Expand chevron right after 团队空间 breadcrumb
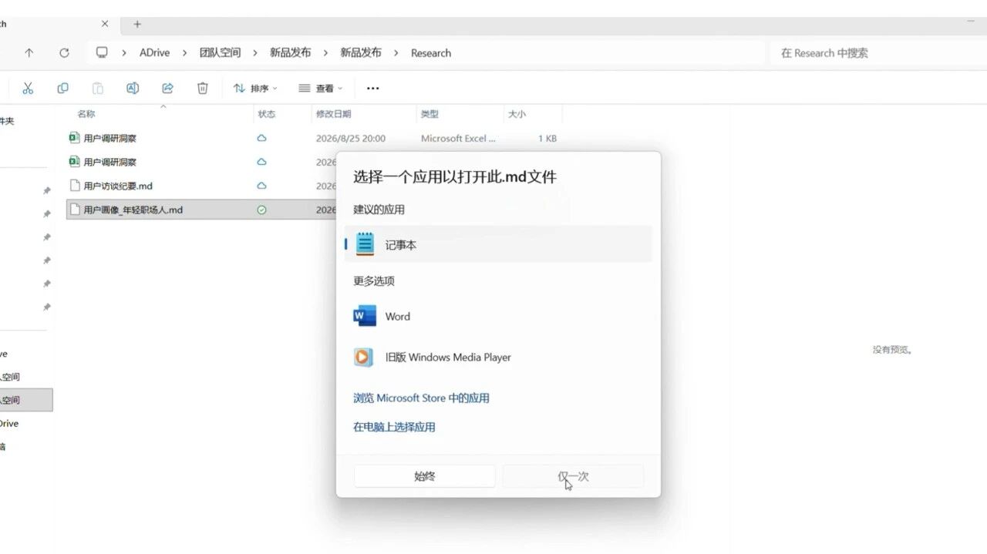This screenshot has height=554, width=987. [x=255, y=53]
